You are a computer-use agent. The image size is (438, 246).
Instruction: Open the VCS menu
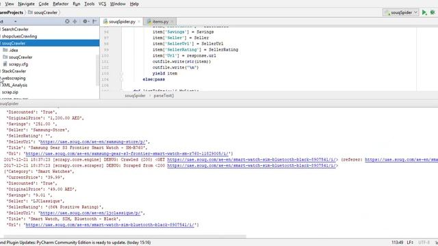(x=102, y=4)
